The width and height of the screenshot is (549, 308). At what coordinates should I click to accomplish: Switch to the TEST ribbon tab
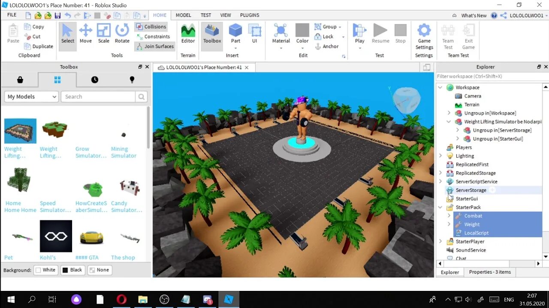(x=206, y=15)
